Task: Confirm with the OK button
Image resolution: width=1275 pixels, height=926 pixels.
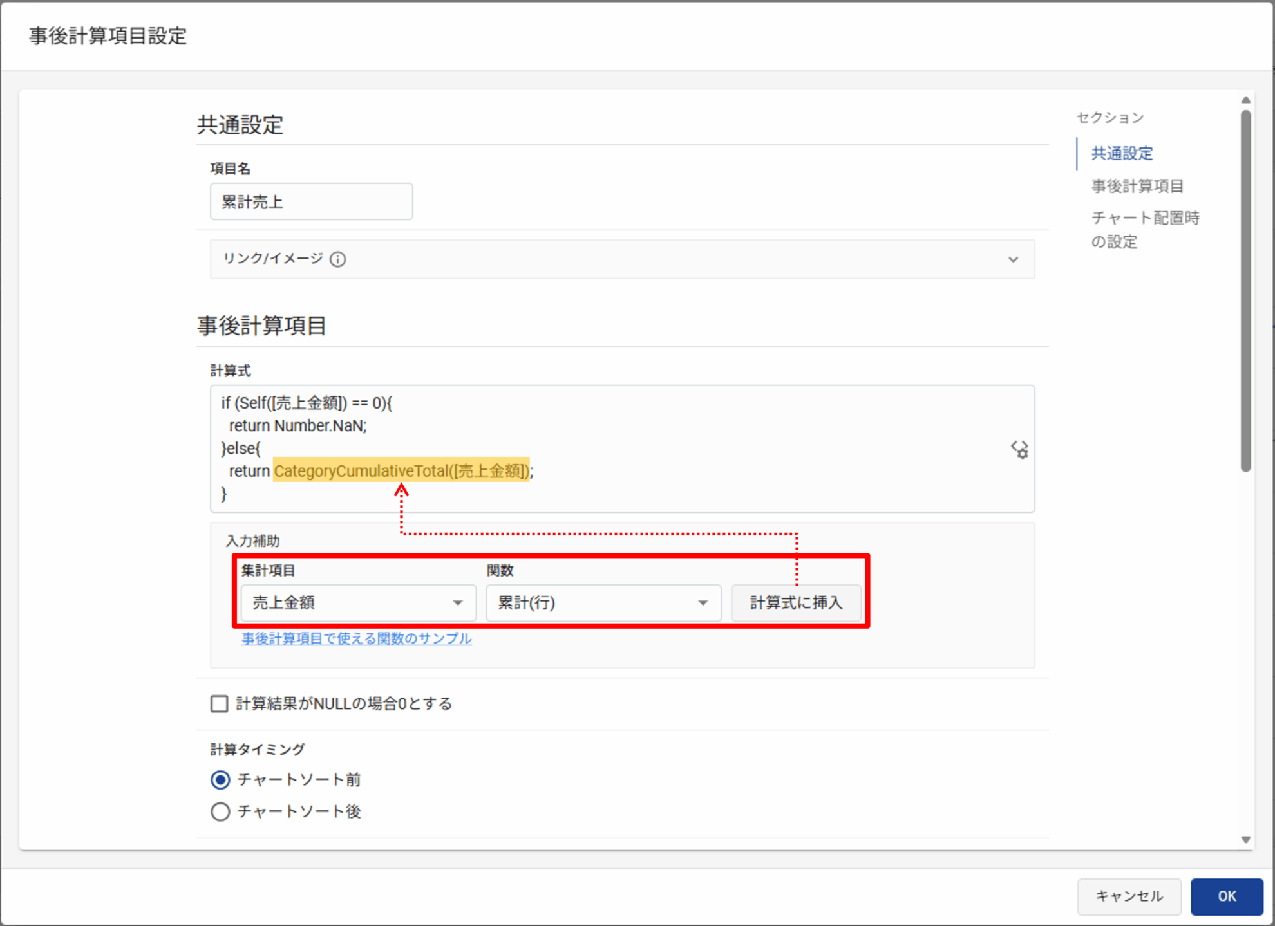Action: click(x=1226, y=896)
